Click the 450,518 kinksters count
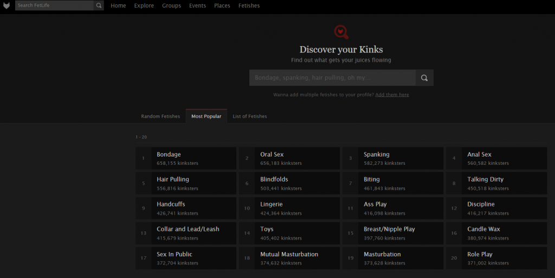This screenshot has height=278, width=555. point(488,189)
